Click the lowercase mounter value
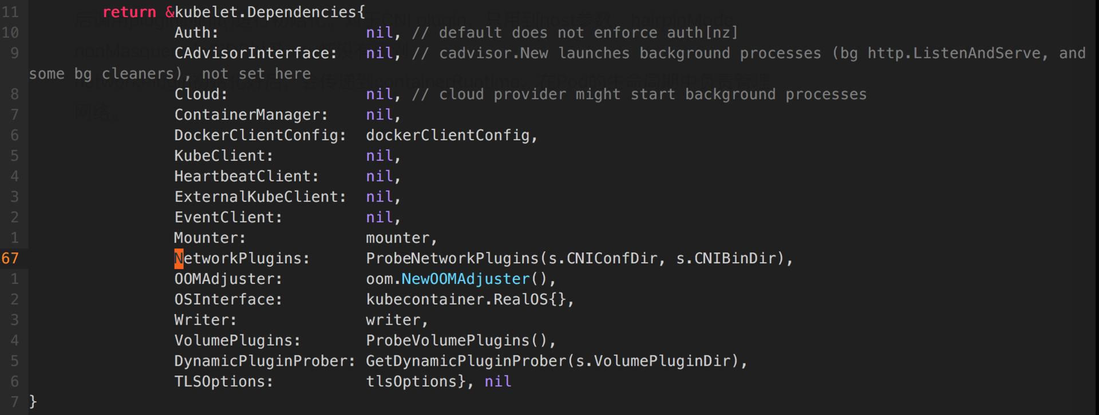Image resolution: width=1099 pixels, height=415 pixels. (x=398, y=238)
